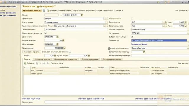
Task: Open search magnifier for Клиент field
Action: (107, 26)
